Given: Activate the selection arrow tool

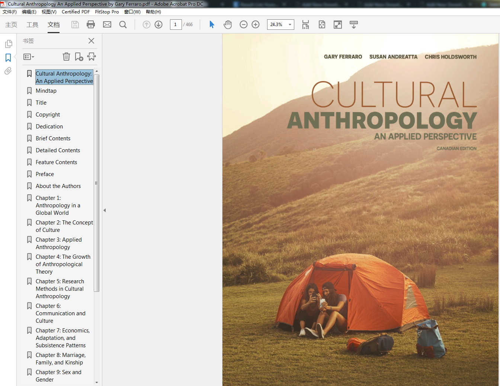Looking at the screenshot, I should click(x=212, y=25).
